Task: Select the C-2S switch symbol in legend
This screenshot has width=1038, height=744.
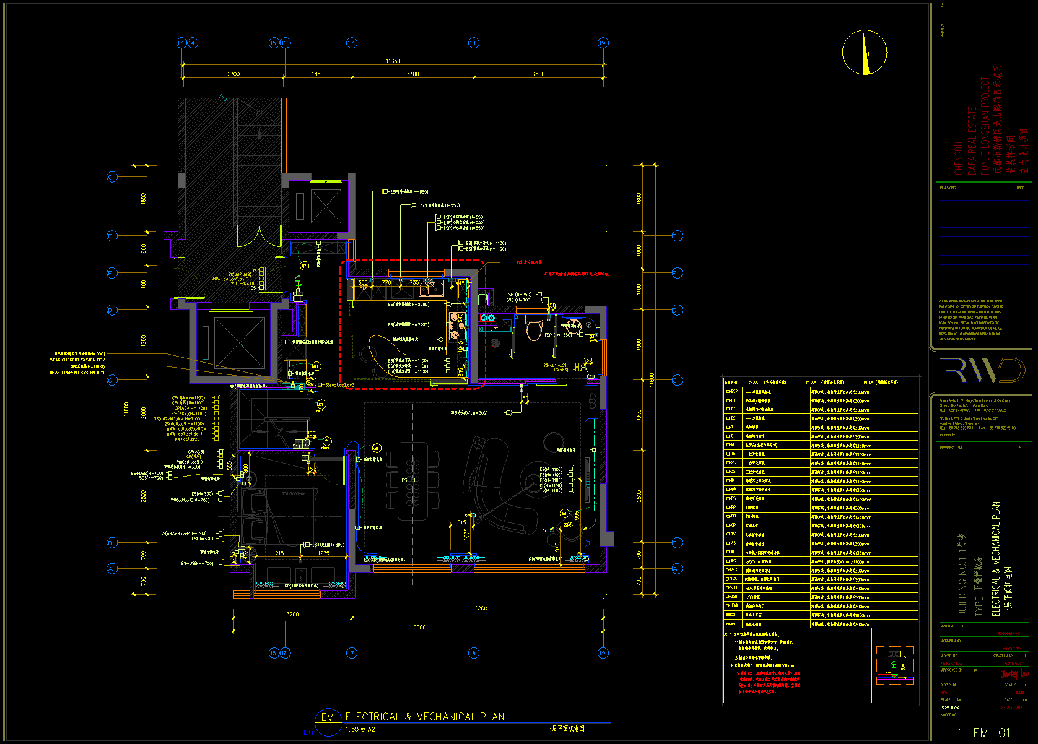Action: click(x=731, y=463)
